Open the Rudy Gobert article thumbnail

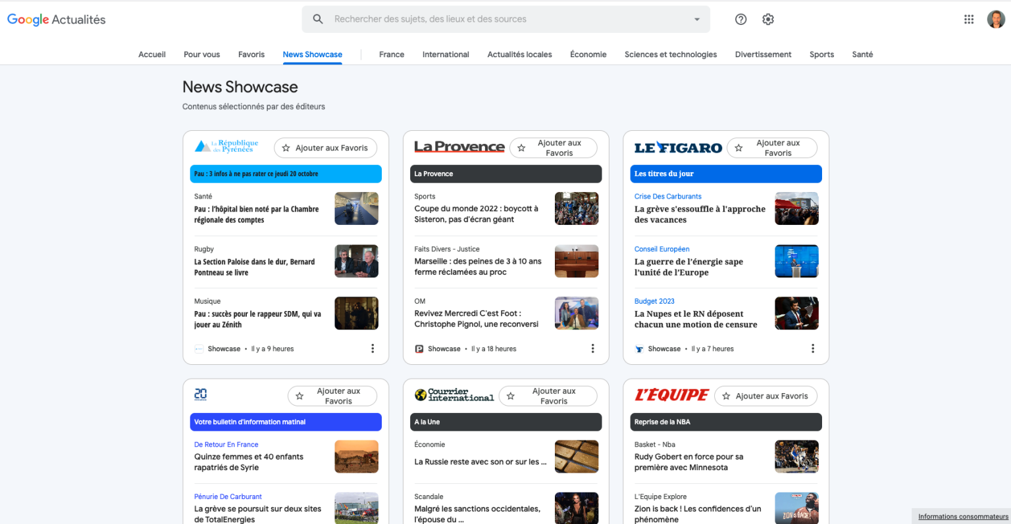click(x=796, y=456)
